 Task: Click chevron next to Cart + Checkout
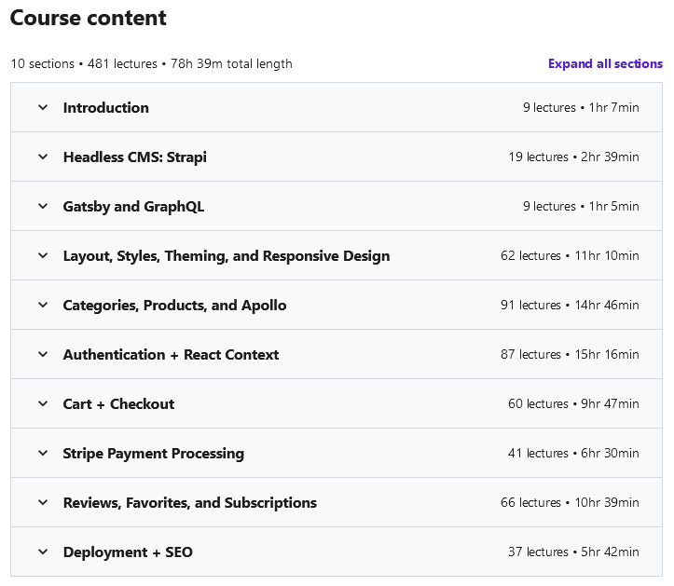tap(43, 403)
